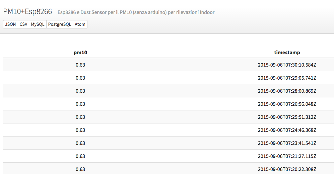Select timestamp 2015-09-06T07:24:46.368Z
The image size is (334, 174).
287,130
